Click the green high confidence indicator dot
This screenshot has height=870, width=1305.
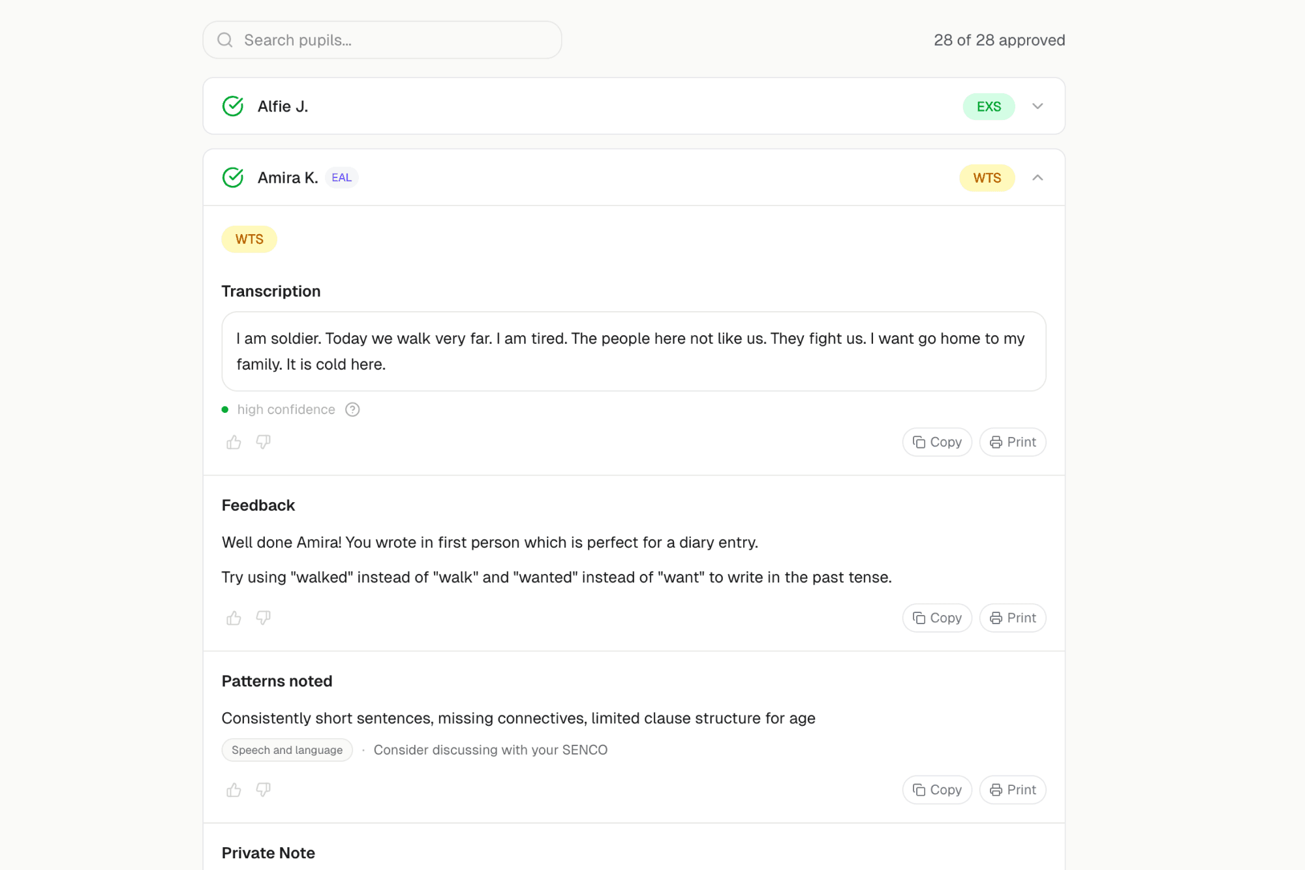[224, 410]
